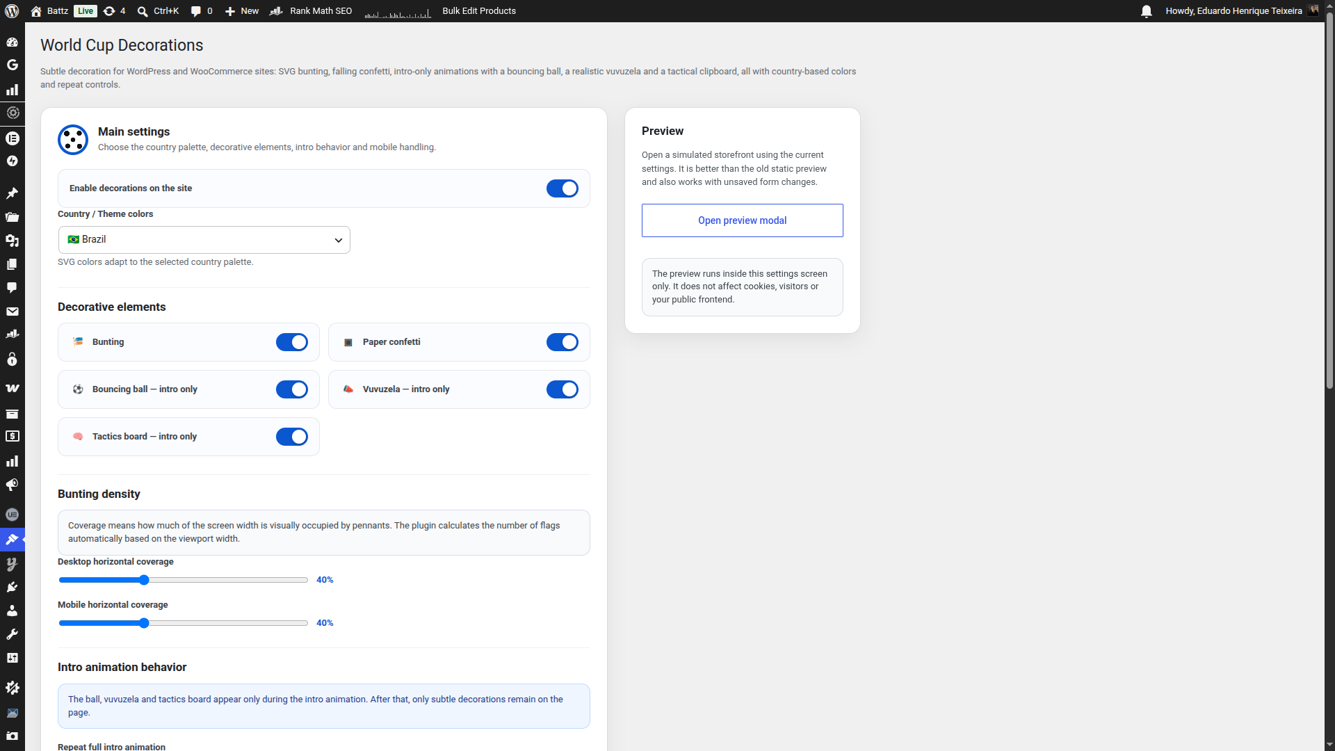Screen dimensions: 1335x751
Task: Toggle the Paper confetti switch
Action: point(562,342)
